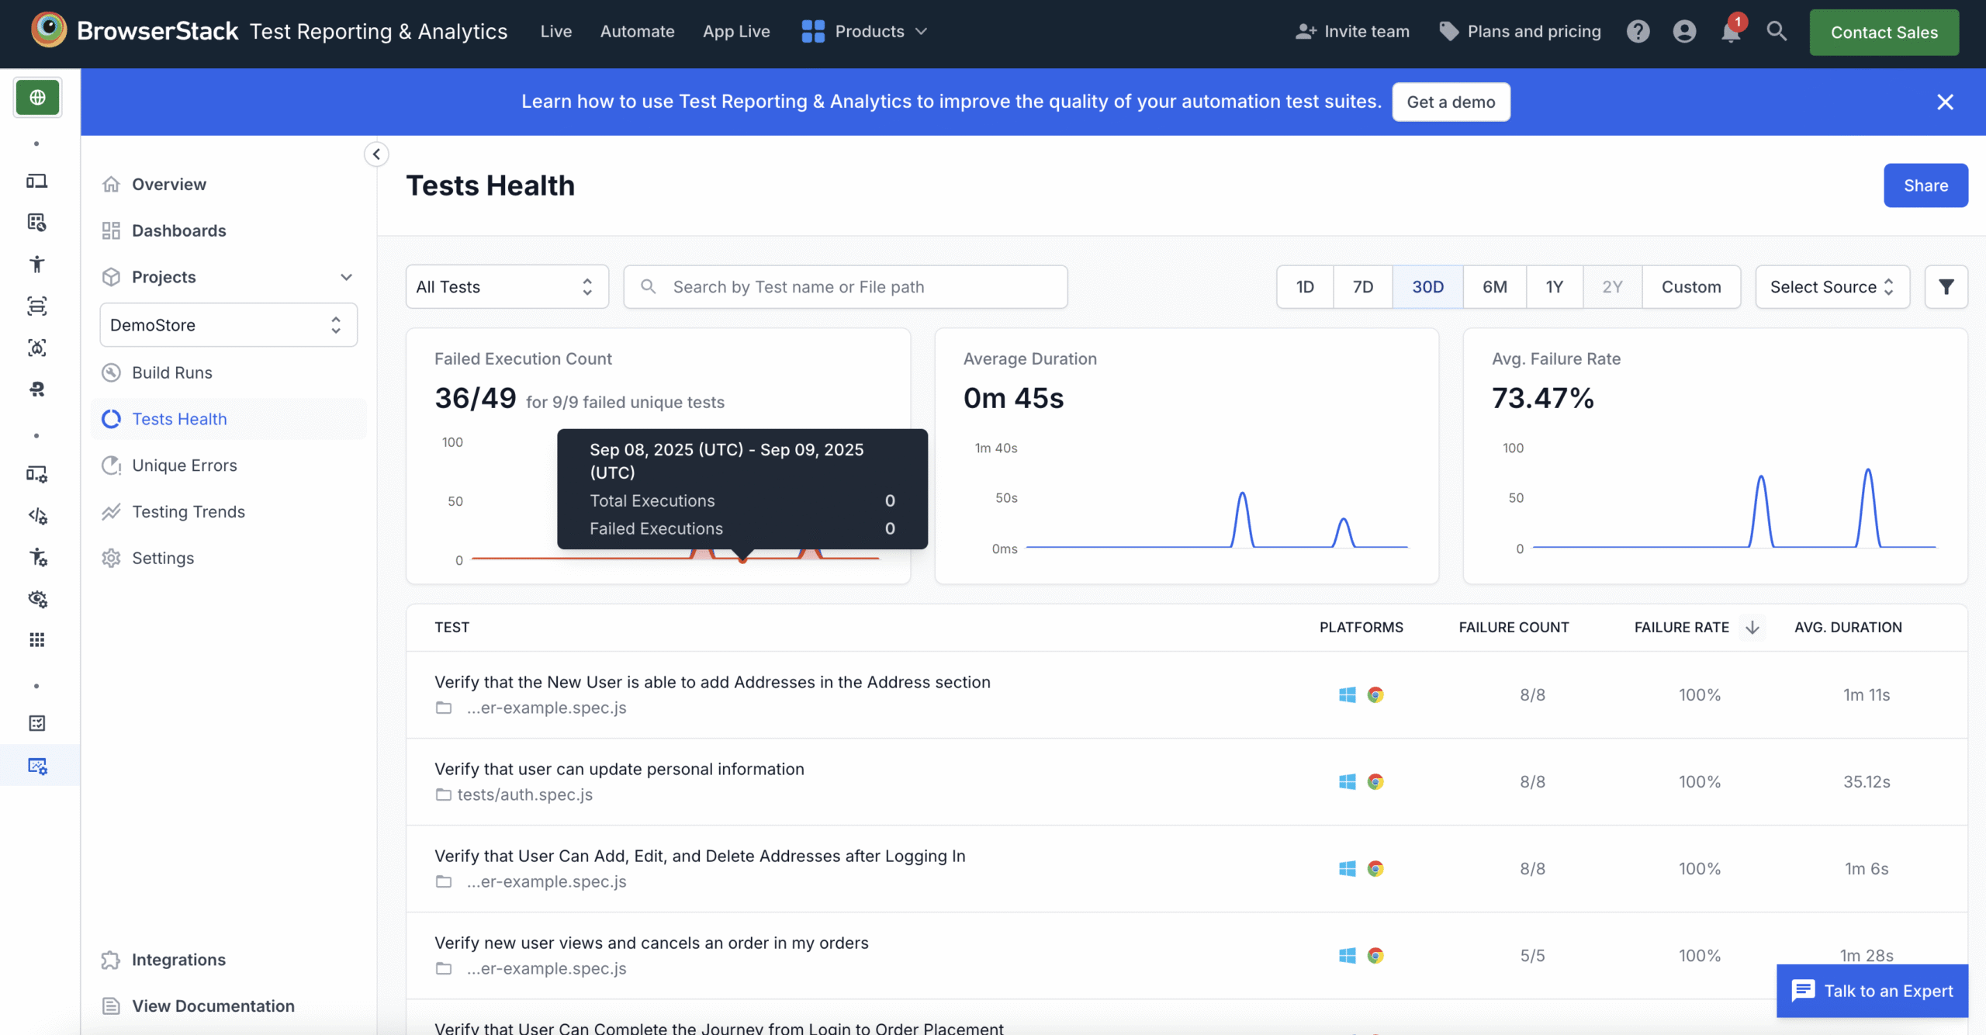The width and height of the screenshot is (1986, 1035).
Task: Open the notifications bell icon
Action: (1729, 32)
